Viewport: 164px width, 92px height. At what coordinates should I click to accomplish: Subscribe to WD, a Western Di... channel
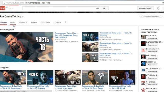tap(152, 72)
